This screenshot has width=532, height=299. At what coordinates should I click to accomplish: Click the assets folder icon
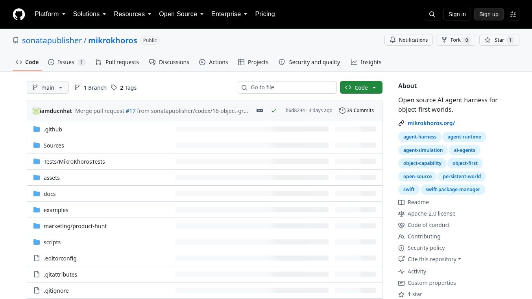(x=37, y=178)
